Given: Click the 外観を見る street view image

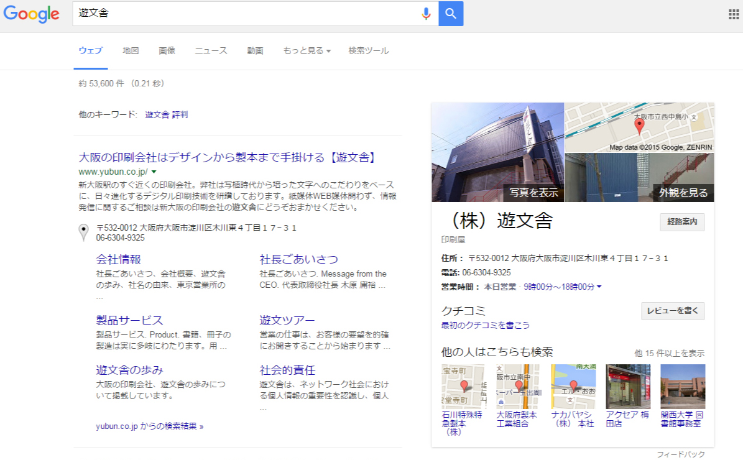Looking at the screenshot, I should 639,178.
